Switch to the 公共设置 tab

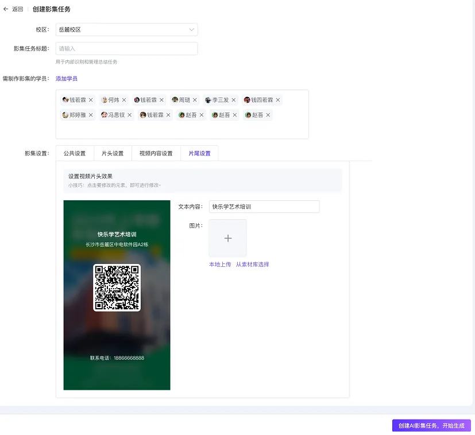coord(74,153)
